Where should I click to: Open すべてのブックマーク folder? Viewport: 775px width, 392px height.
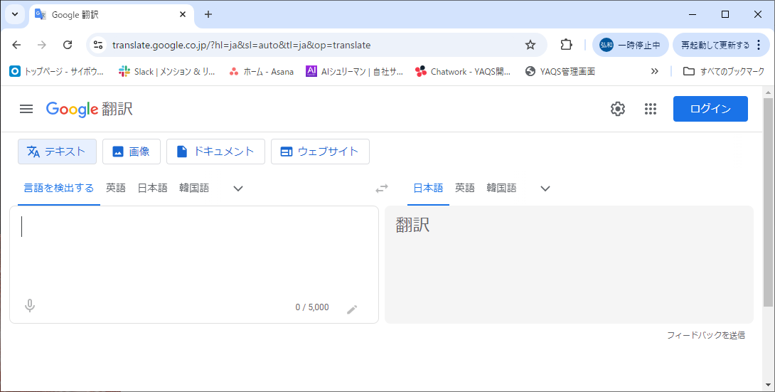724,72
